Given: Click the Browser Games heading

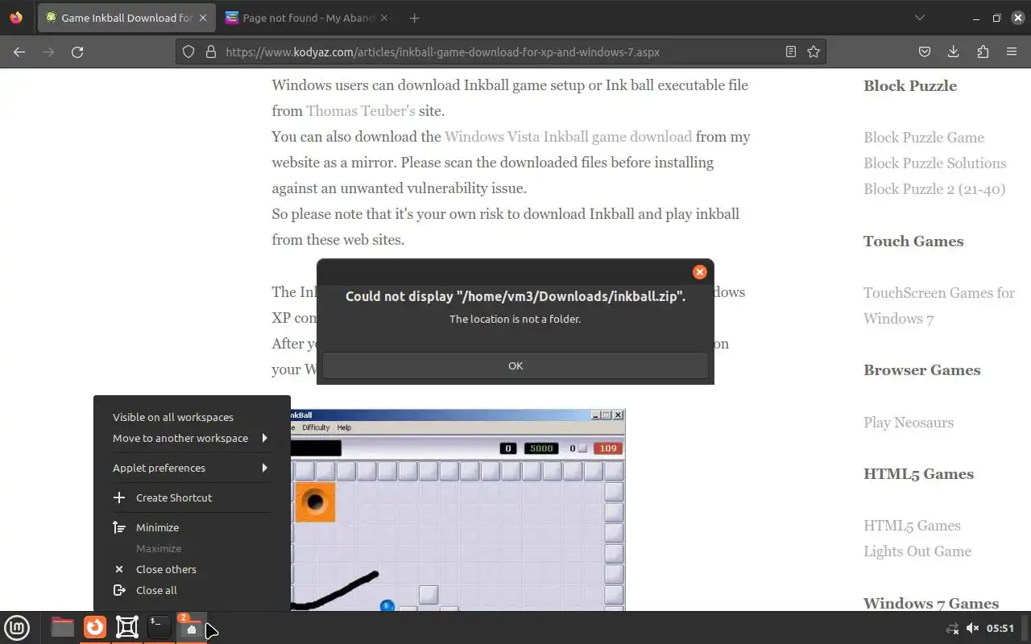Looking at the screenshot, I should coord(922,370).
